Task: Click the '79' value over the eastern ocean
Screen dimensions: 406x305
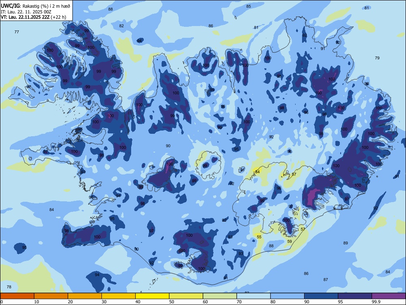Action: click(x=377, y=58)
